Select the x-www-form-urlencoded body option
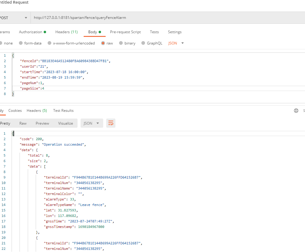The height and width of the screenshot is (252, 305). click(71, 43)
